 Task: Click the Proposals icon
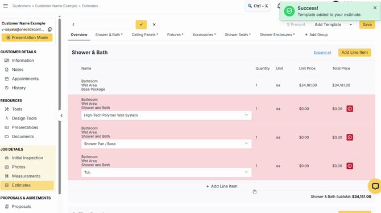pos(7,206)
